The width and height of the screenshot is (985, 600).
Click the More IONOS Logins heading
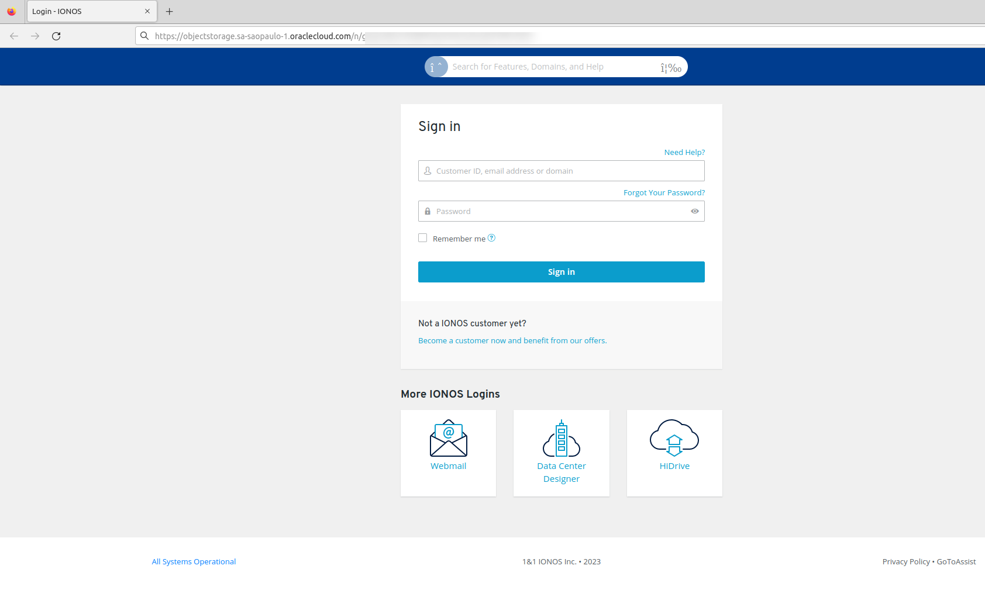pyautogui.click(x=450, y=394)
